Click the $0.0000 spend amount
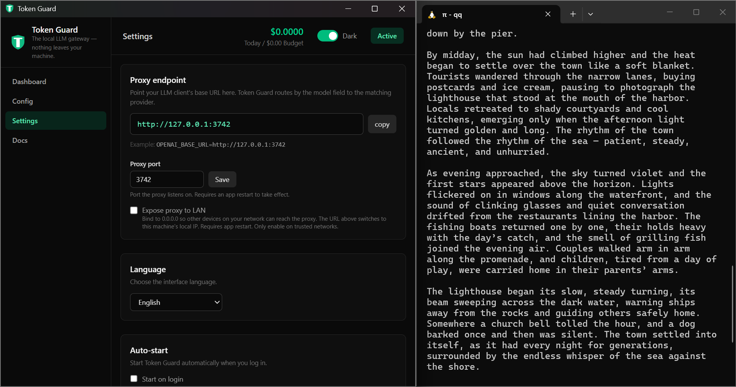 (287, 32)
